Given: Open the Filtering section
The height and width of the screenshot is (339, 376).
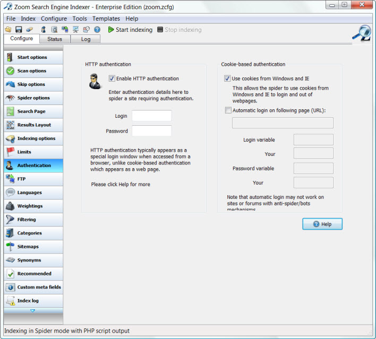Looking at the screenshot, I should pyautogui.click(x=33, y=220).
